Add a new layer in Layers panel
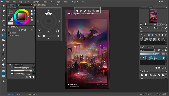Viewport: 169px width, 96px height. 156,68
